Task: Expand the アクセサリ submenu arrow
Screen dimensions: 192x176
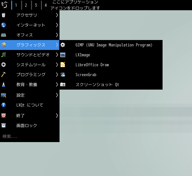Action: (57, 15)
